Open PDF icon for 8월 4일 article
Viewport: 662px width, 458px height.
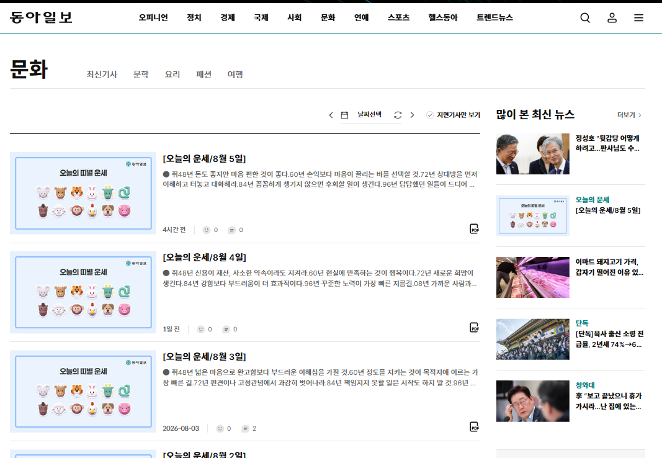click(x=474, y=328)
